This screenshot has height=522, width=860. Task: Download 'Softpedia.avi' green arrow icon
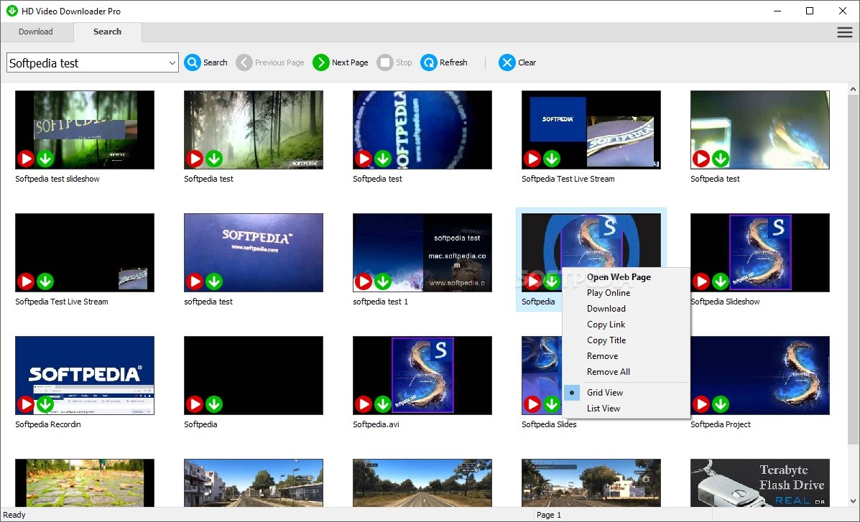coord(383,405)
